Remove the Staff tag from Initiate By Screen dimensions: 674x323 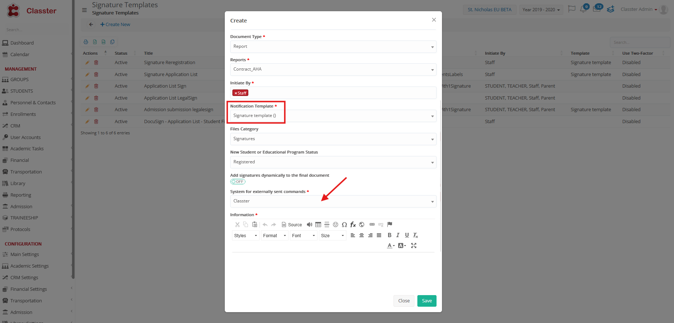coord(236,93)
